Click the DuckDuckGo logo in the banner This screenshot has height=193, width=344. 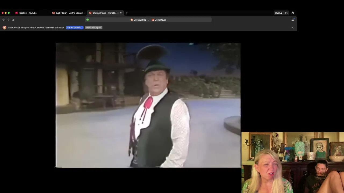(4, 28)
